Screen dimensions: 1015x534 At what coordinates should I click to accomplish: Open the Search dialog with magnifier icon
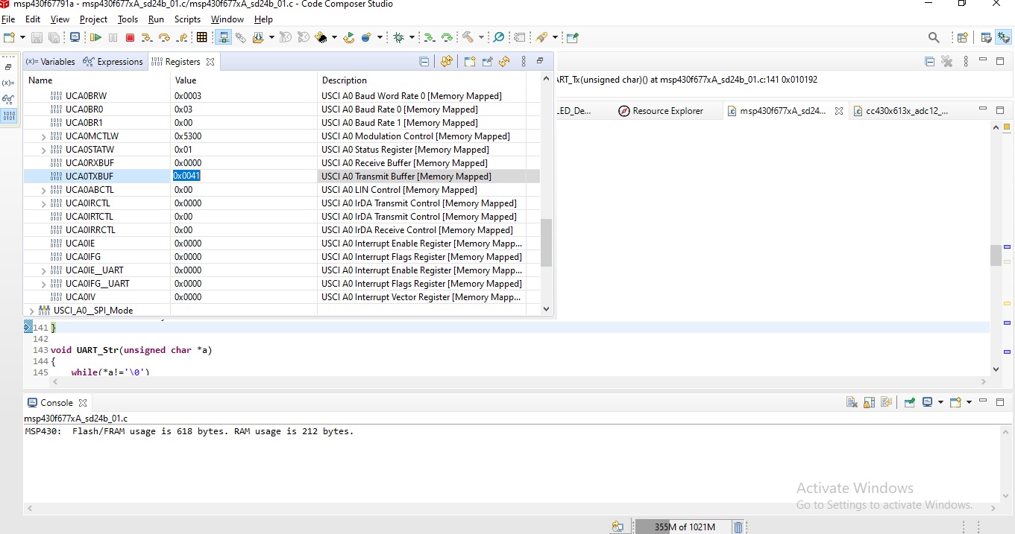pos(934,36)
